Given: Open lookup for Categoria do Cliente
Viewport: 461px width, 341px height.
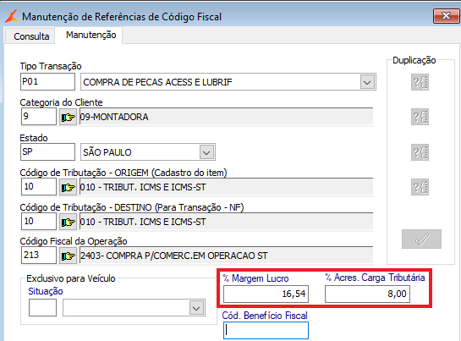Looking at the screenshot, I should pyautogui.click(x=68, y=117).
